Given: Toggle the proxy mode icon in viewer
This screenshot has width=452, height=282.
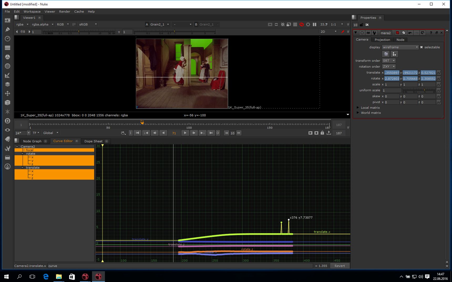Looking at the screenshot, I should pyautogui.click(x=289, y=24).
